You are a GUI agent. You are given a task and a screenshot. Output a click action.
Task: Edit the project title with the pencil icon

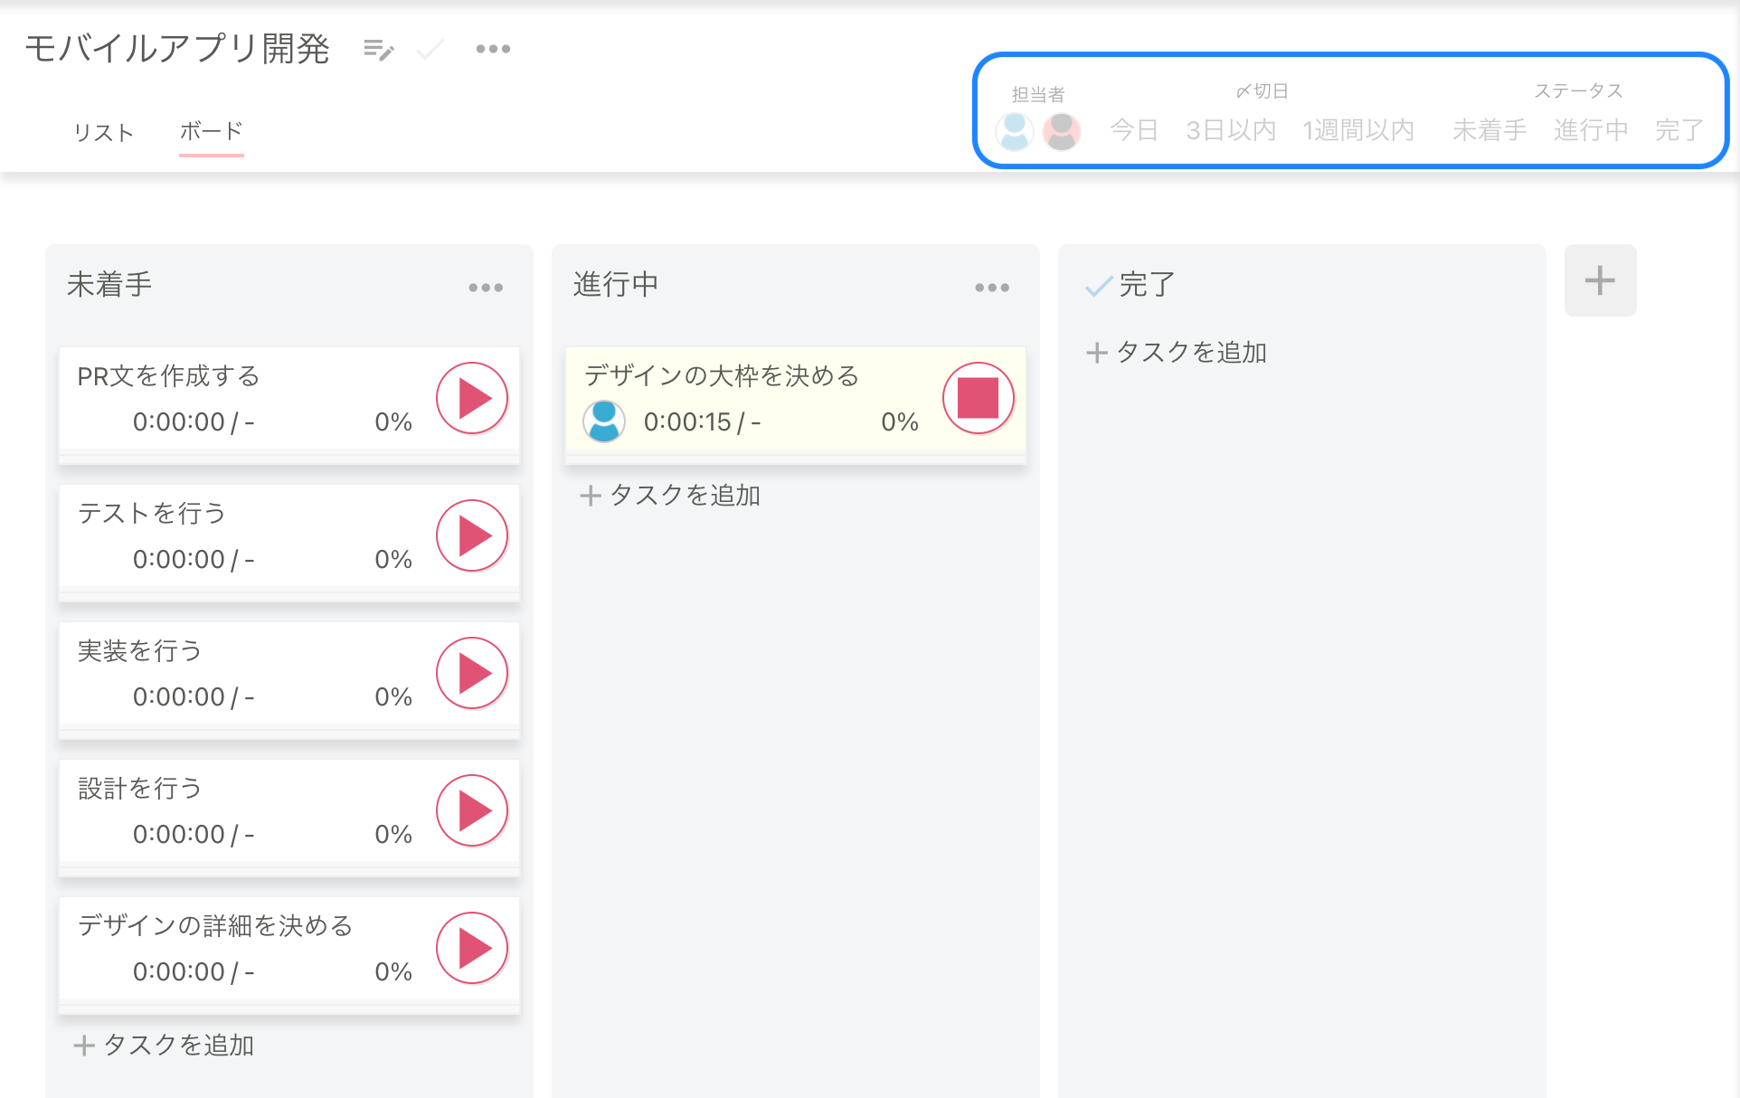(379, 50)
